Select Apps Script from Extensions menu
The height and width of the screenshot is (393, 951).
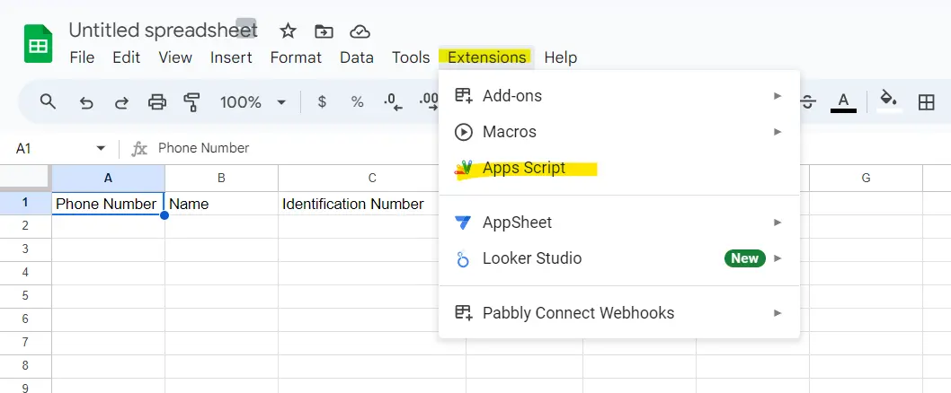coord(524,168)
